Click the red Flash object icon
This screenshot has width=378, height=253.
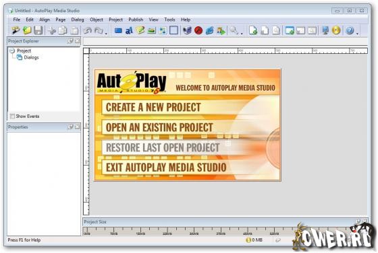(x=198, y=30)
